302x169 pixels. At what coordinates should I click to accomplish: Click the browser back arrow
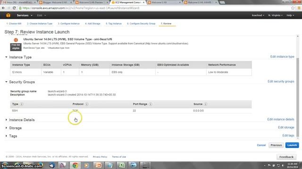coord(3,8)
